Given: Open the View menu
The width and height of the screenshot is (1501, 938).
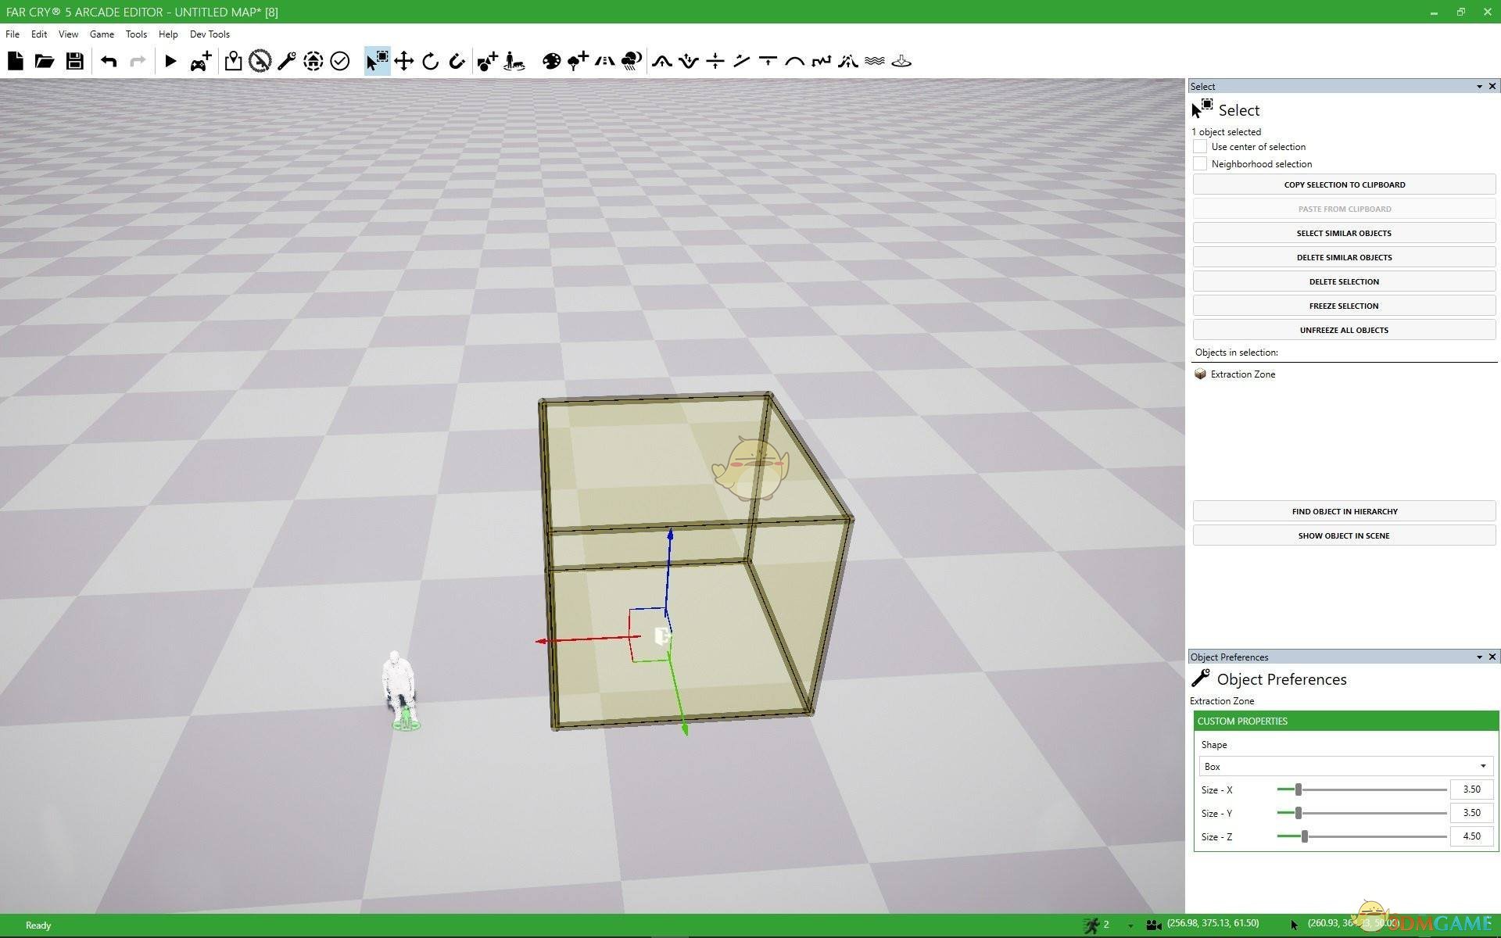Looking at the screenshot, I should pyautogui.click(x=69, y=34).
